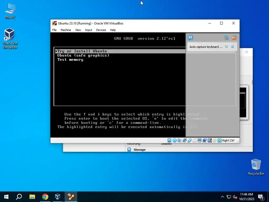Click 'do not show again' icon on keyboard notification
The width and height of the screenshot is (269, 202).
tap(226, 47)
